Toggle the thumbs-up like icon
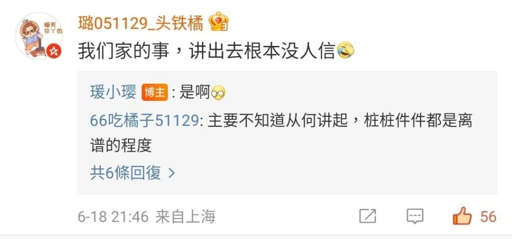The image size is (512, 239). tap(462, 216)
